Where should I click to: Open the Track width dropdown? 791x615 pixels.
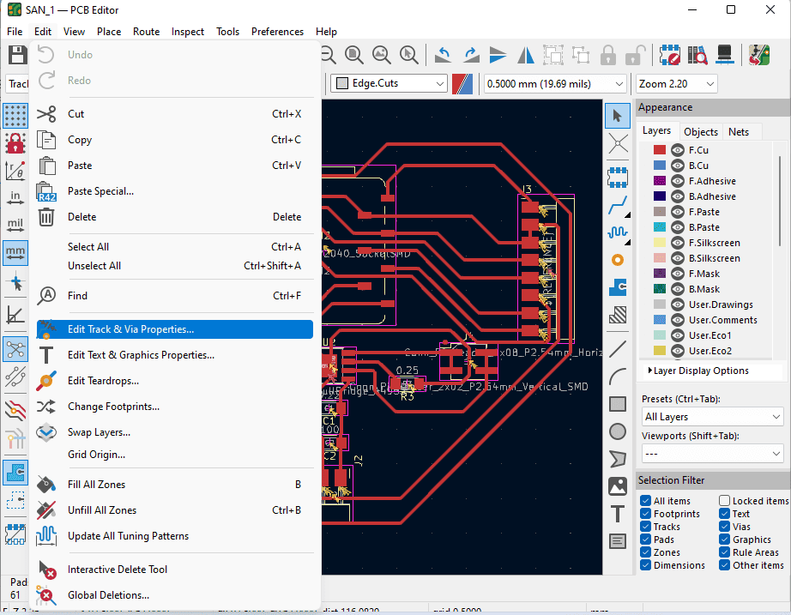pyautogui.click(x=18, y=83)
